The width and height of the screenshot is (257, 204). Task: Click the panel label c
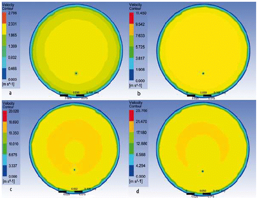(x=11, y=189)
